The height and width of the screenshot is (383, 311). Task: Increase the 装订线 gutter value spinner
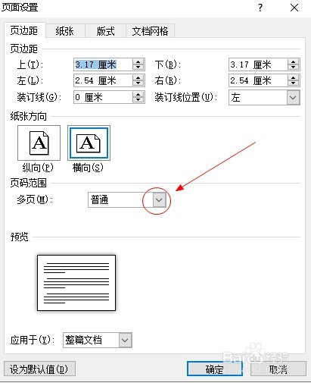pos(138,95)
